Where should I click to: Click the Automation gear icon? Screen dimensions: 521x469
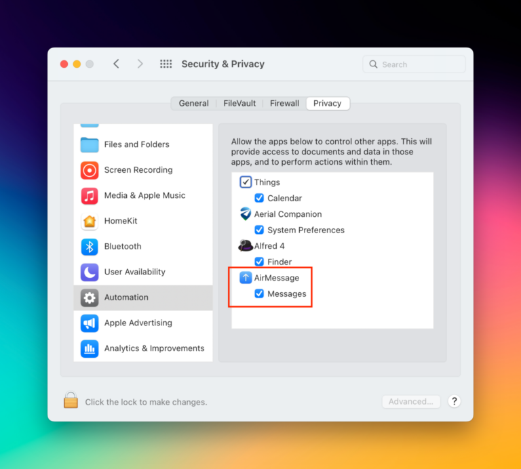(90, 298)
